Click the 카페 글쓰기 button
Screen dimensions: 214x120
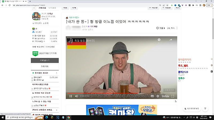[45, 60]
